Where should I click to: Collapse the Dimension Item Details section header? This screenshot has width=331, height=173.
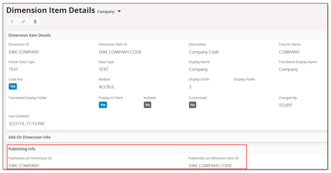30,35
